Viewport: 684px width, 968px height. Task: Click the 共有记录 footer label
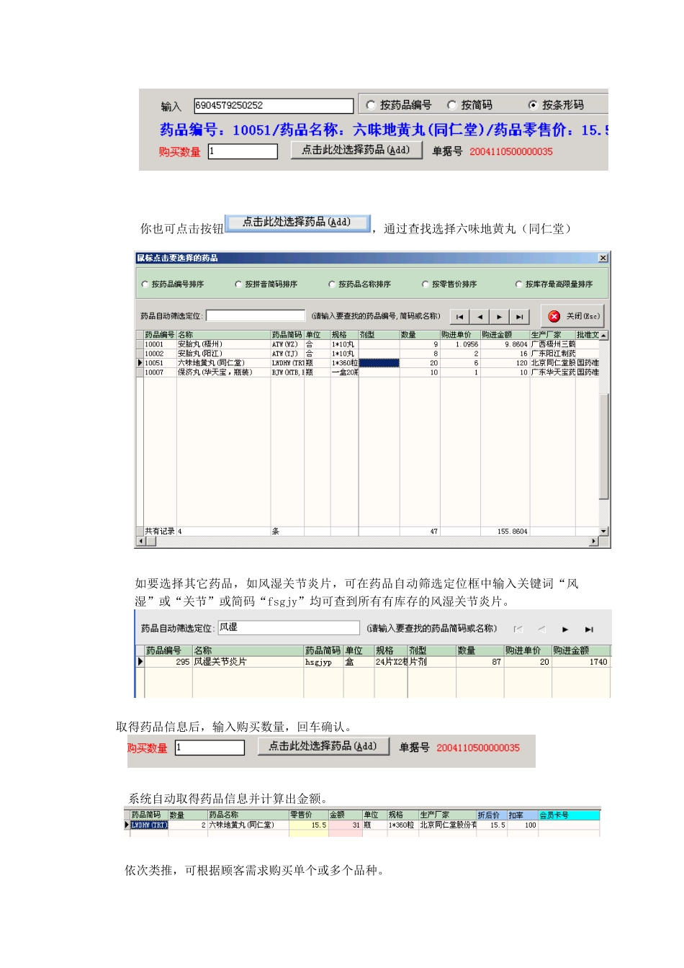tap(160, 532)
